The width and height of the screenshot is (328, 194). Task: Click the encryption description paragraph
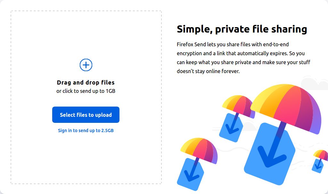pyautogui.click(x=243, y=57)
